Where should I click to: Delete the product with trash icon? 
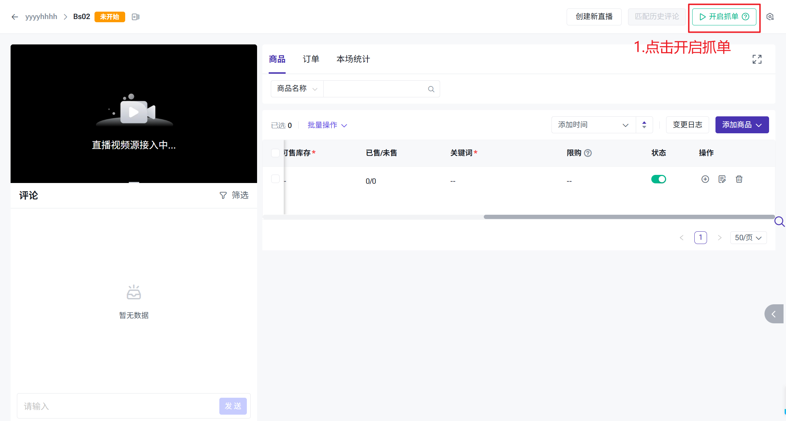pos(739,179)
